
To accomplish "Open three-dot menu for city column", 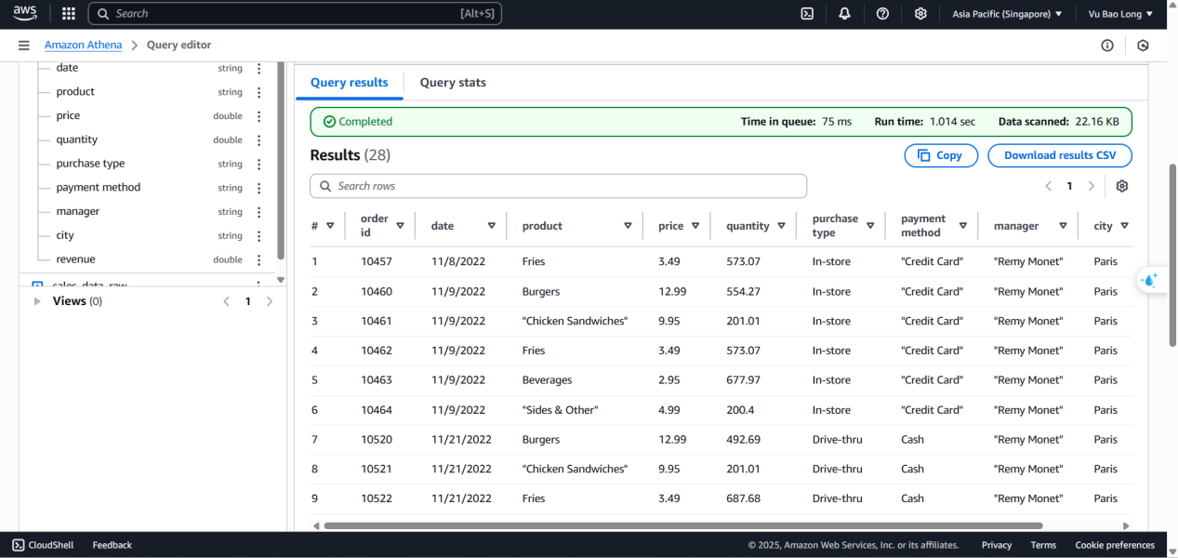I will tap(259, 236).
